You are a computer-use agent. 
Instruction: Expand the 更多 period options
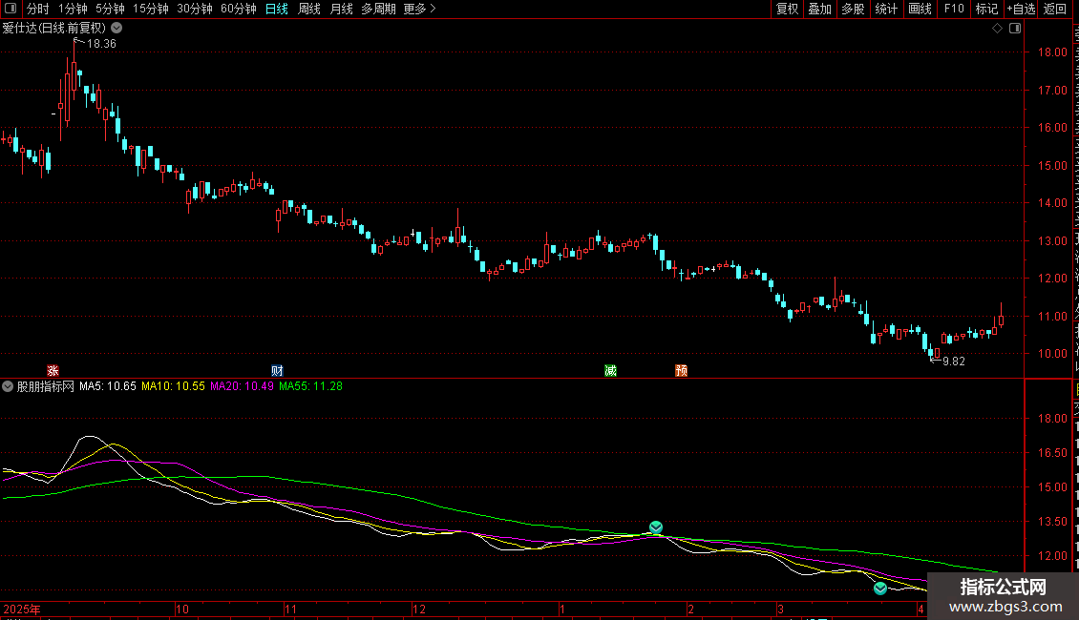pos(419,9)
